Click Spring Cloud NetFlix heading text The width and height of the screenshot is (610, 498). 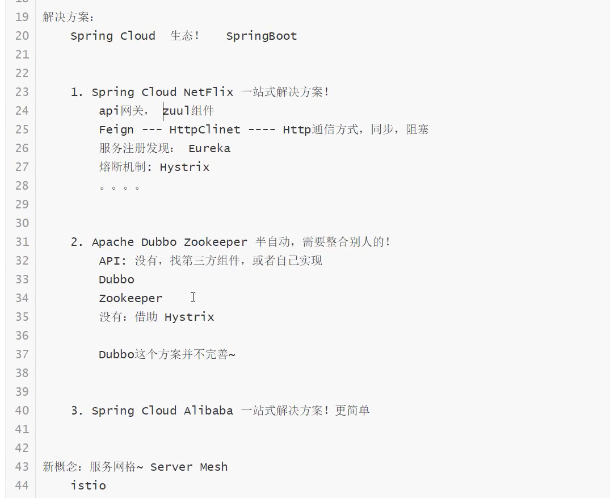162,93
